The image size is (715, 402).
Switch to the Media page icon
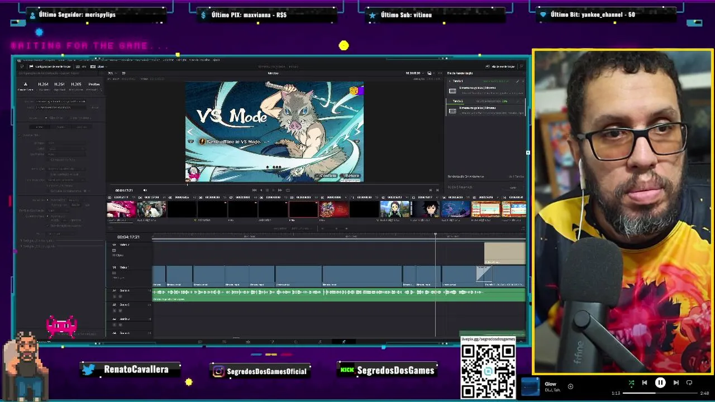tap(200, 341)
